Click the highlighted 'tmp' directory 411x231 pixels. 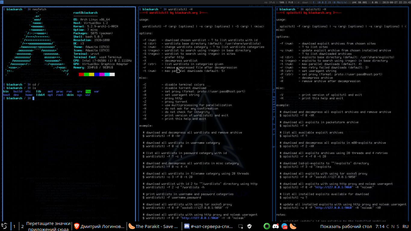point(88,91)
